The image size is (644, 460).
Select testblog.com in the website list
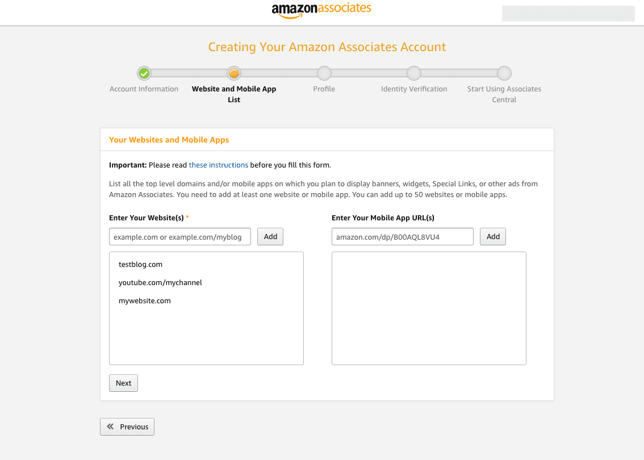click(x=141, y=265)
